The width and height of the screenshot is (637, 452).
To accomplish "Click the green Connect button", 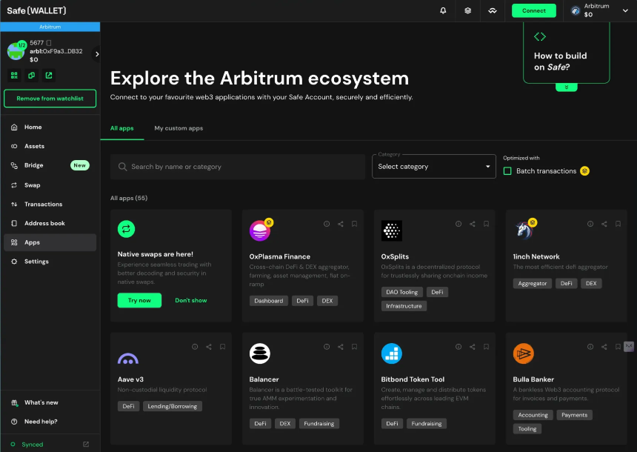I will (534, 10).
